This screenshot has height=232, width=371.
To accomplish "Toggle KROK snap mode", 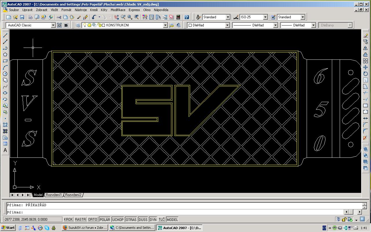I will click(68, 220).
